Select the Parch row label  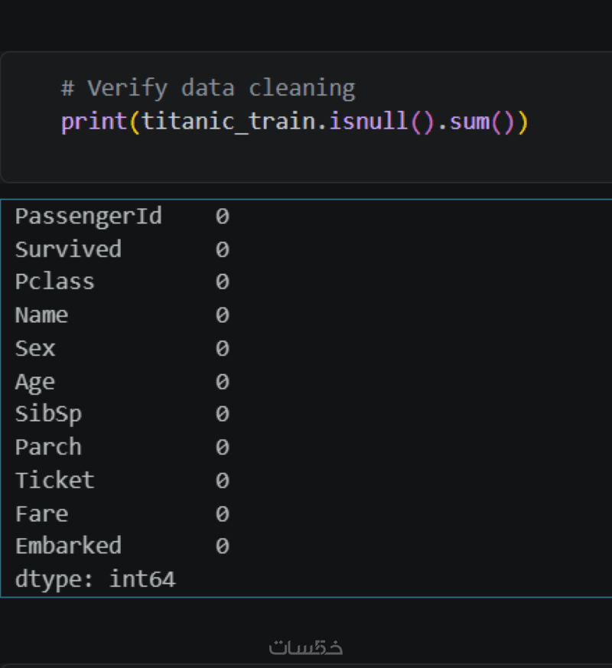[48, 447]
